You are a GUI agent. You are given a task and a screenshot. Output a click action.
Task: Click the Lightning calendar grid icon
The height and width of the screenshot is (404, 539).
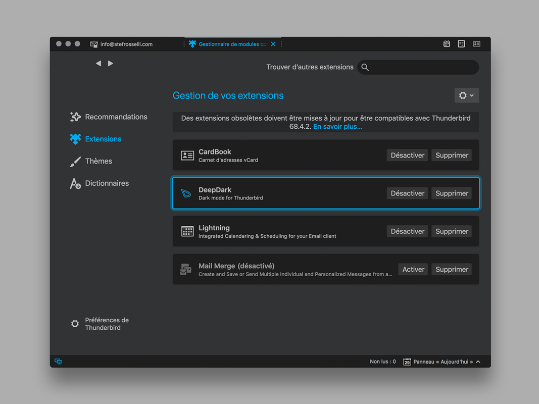click(x=187, y=231)
